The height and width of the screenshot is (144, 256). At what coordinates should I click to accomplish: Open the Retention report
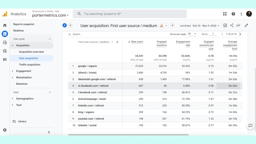click(22, 84)
